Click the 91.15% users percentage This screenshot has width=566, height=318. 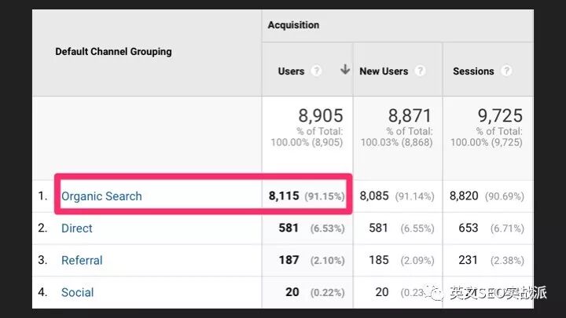coord(325,196)
